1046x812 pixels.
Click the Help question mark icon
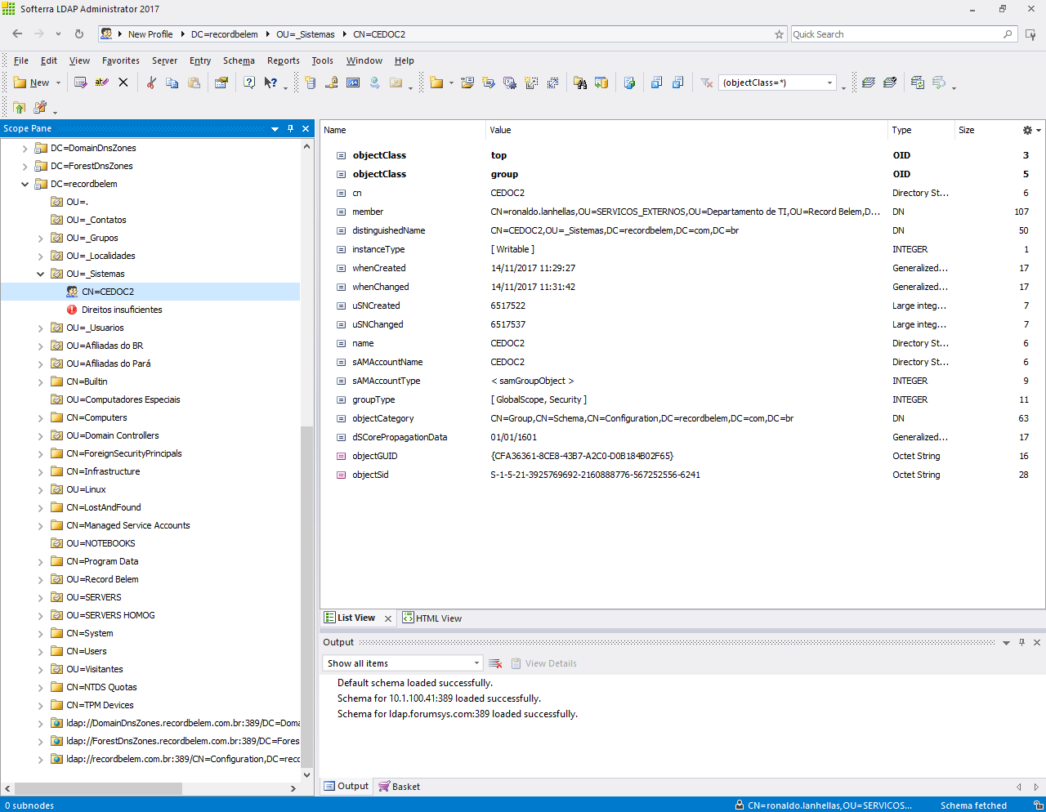(x=249, y=83)
